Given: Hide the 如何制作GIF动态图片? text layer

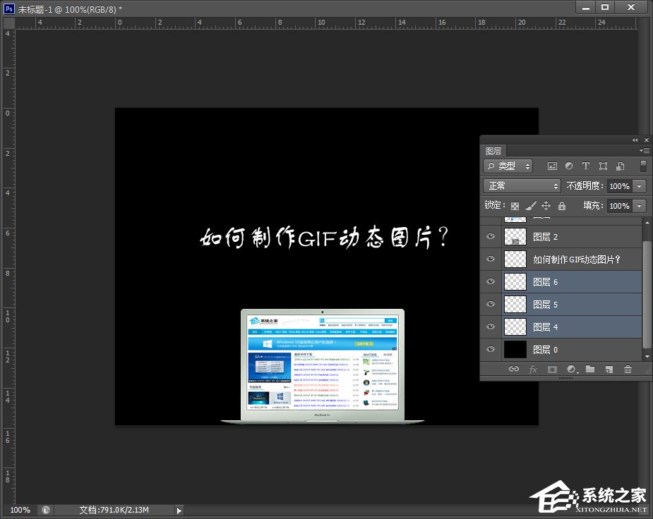Looking at the screenshot, I should tap(490, 259).
